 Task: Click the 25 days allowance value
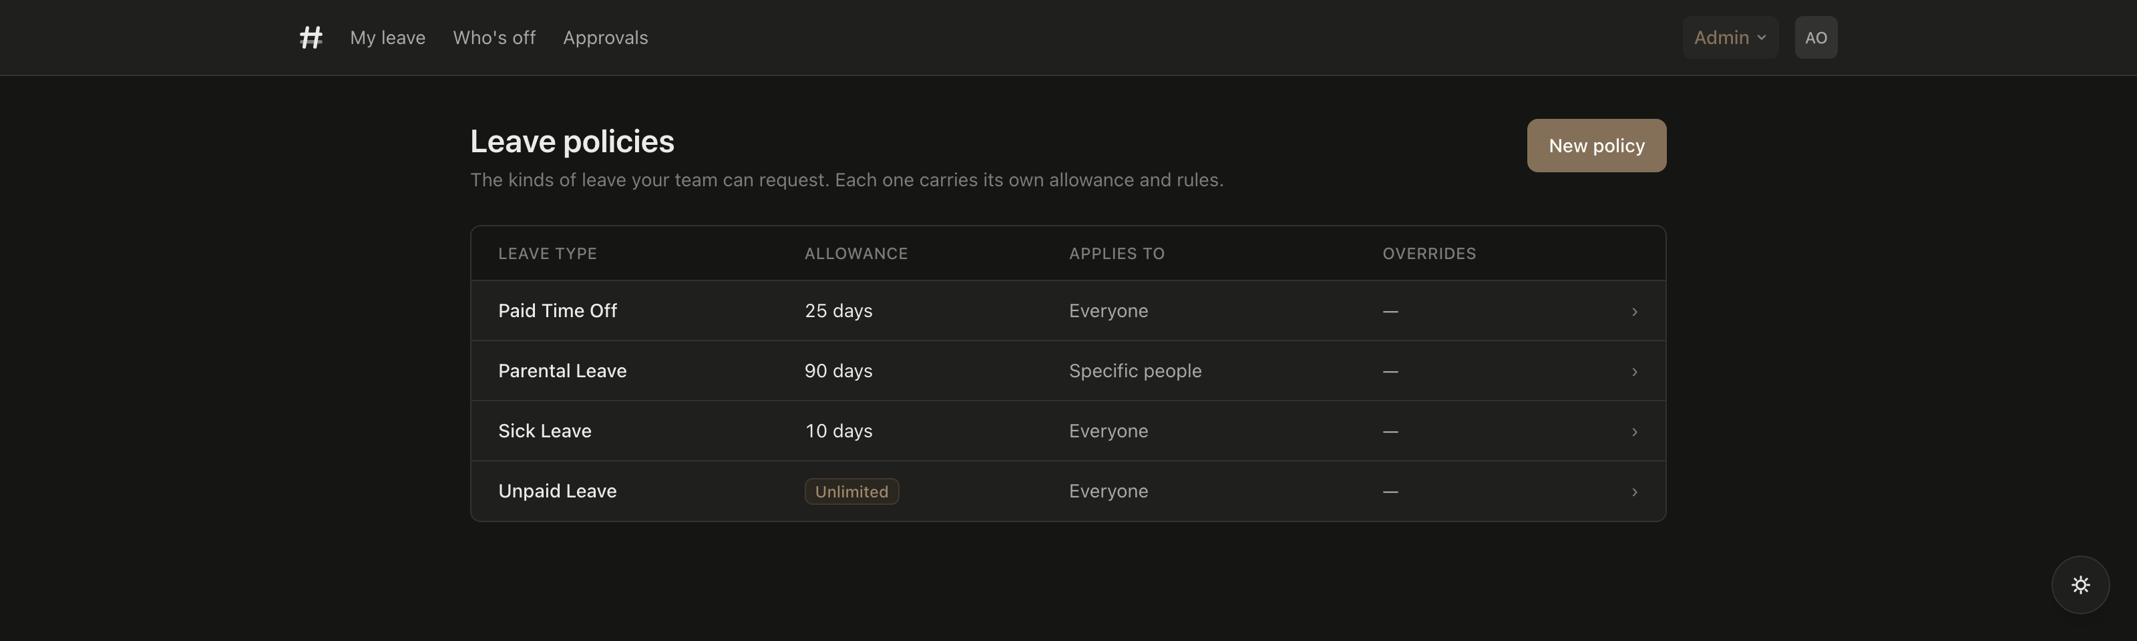[x=838, y=311]
